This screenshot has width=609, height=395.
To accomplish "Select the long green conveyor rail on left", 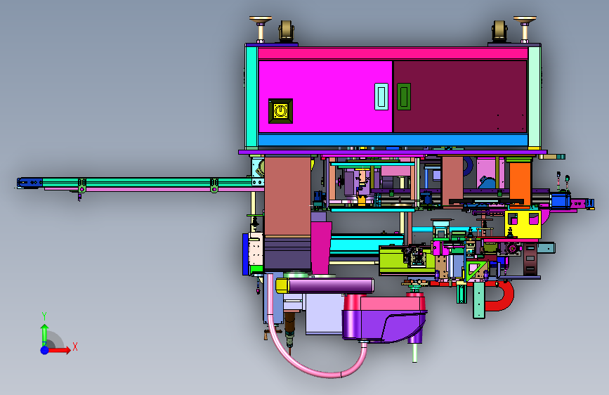I will [148, 182].
